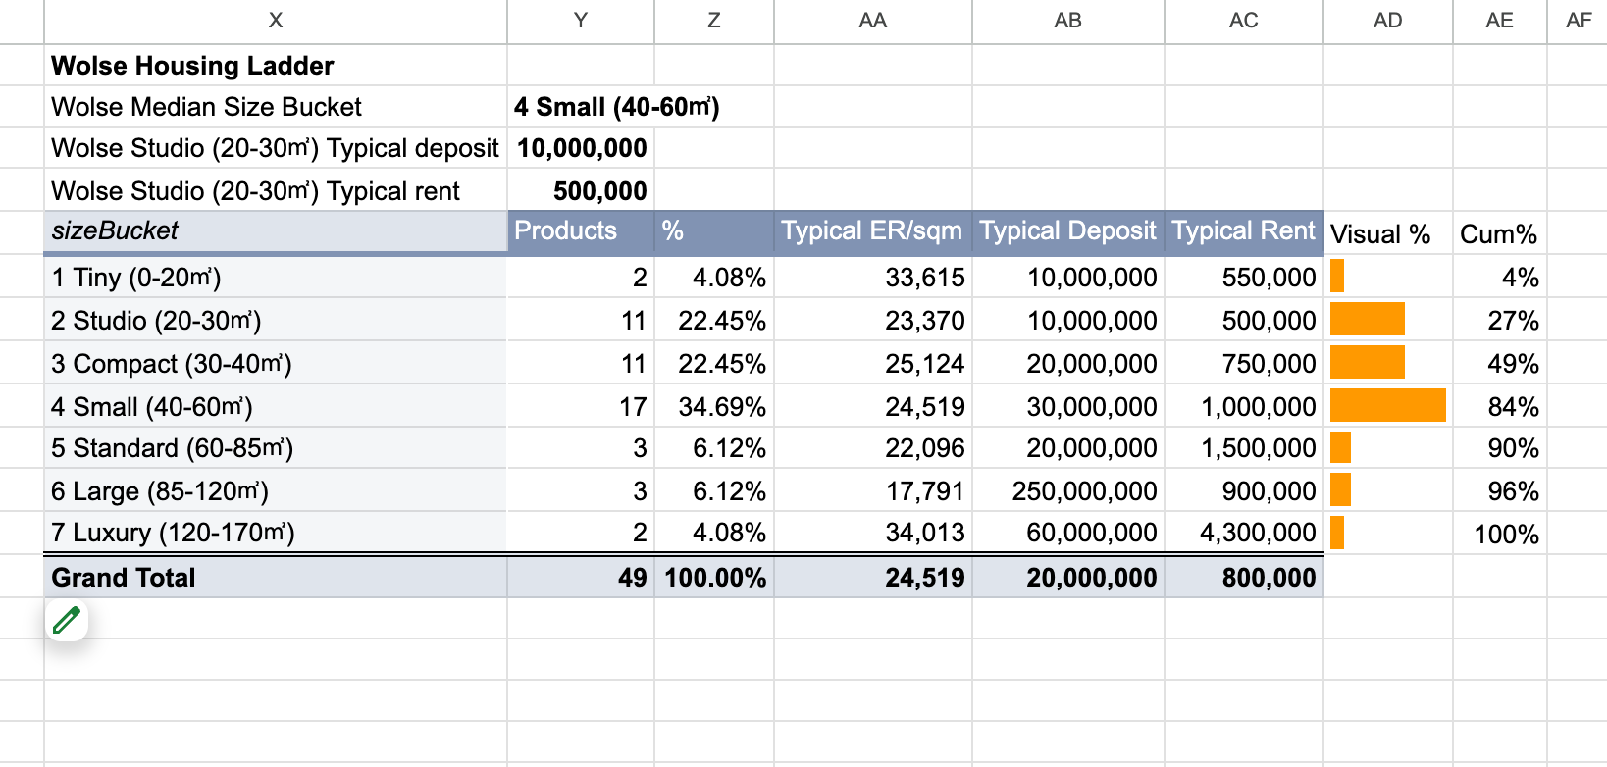1607x767 pixels.
Task: Click the 100% cumulative cell
Action: (1500, 535)
